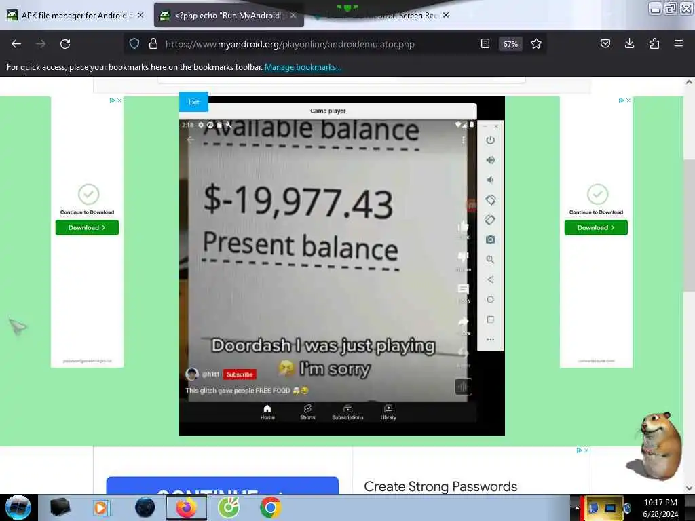695x521 pixels.
Task: Click the site security padlock icon
Action: pos(153,43)
